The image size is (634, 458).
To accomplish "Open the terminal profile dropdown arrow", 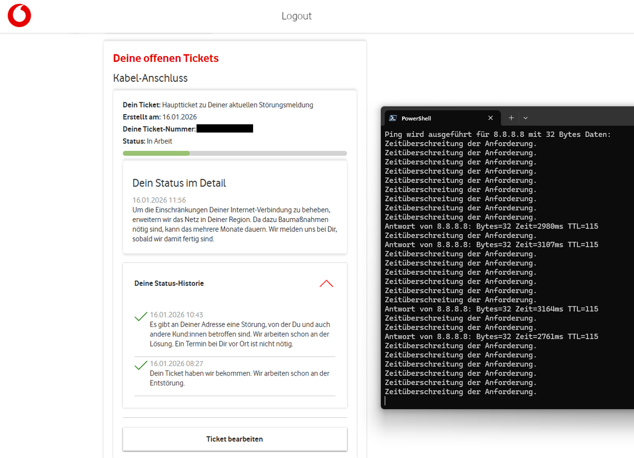I will point(525,118).
